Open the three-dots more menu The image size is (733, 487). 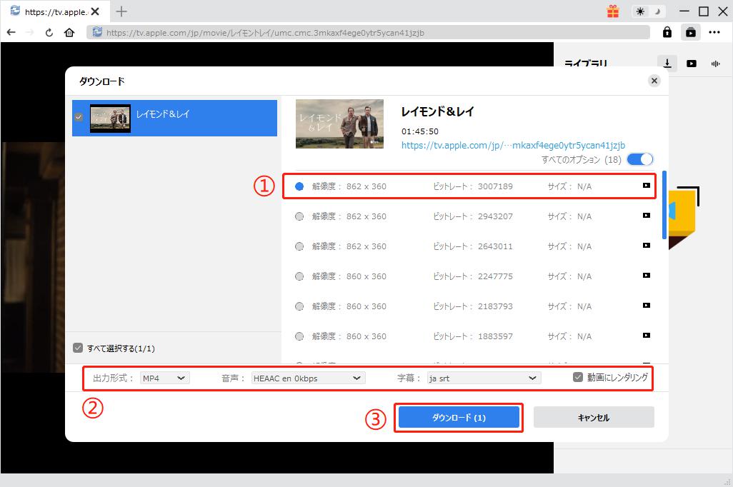tap(714, 32)
